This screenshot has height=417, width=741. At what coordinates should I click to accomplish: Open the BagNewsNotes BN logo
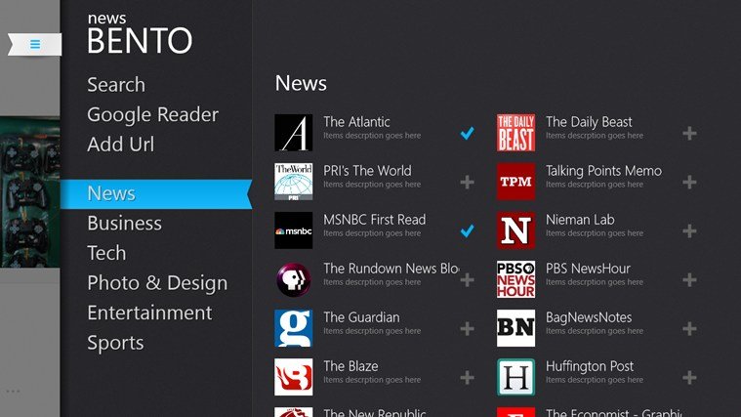pos(515,328)
